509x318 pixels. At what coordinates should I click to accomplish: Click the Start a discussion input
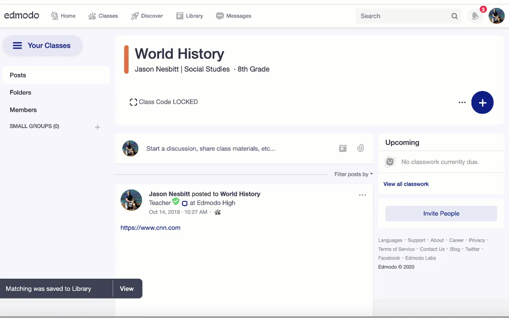(x=211, y=149)
